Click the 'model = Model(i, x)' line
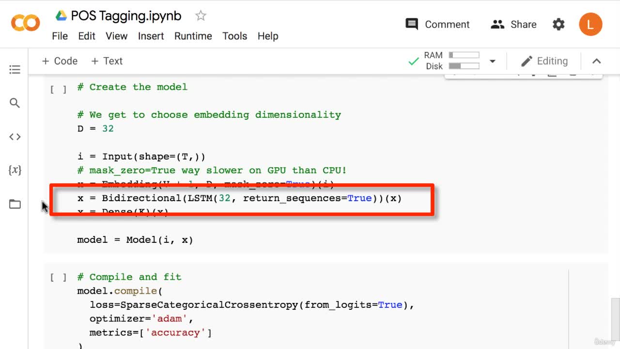 135,240
